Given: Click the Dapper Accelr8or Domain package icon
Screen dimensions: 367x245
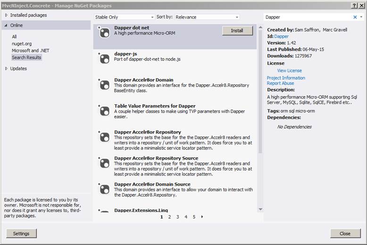Looking at the screenshot, I should [104, 85].
